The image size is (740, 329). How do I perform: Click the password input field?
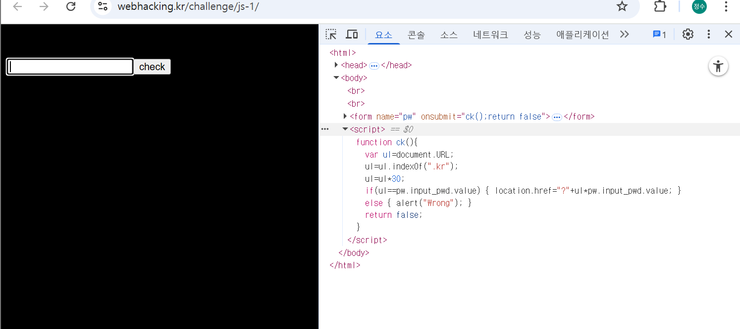point(69,66)
